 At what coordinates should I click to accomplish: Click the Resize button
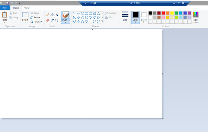click(x=35, y=18)
